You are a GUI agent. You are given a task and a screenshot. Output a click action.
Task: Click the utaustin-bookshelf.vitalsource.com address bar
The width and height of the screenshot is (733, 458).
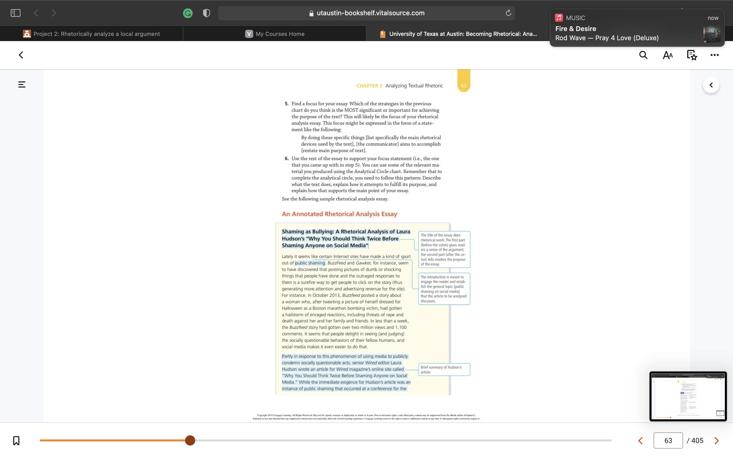(x=366, y=13)
